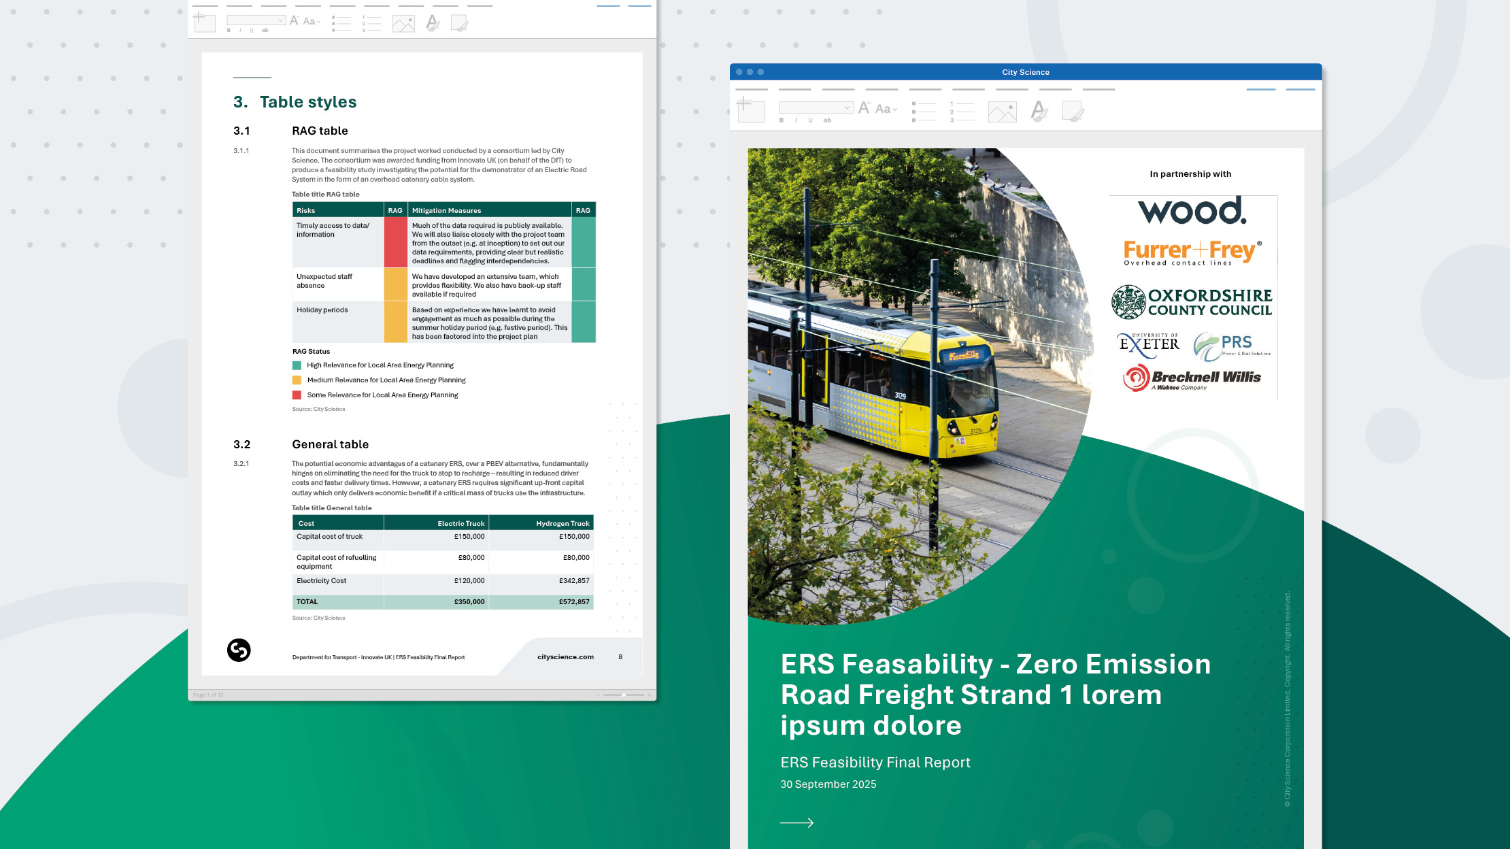Click the text color brush icon in City Science window
This screenshot has height=849, width=1510.
point(1039,110)
